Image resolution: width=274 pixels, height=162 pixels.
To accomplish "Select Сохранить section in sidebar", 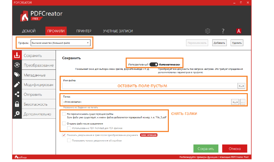I will pos(39,55).
